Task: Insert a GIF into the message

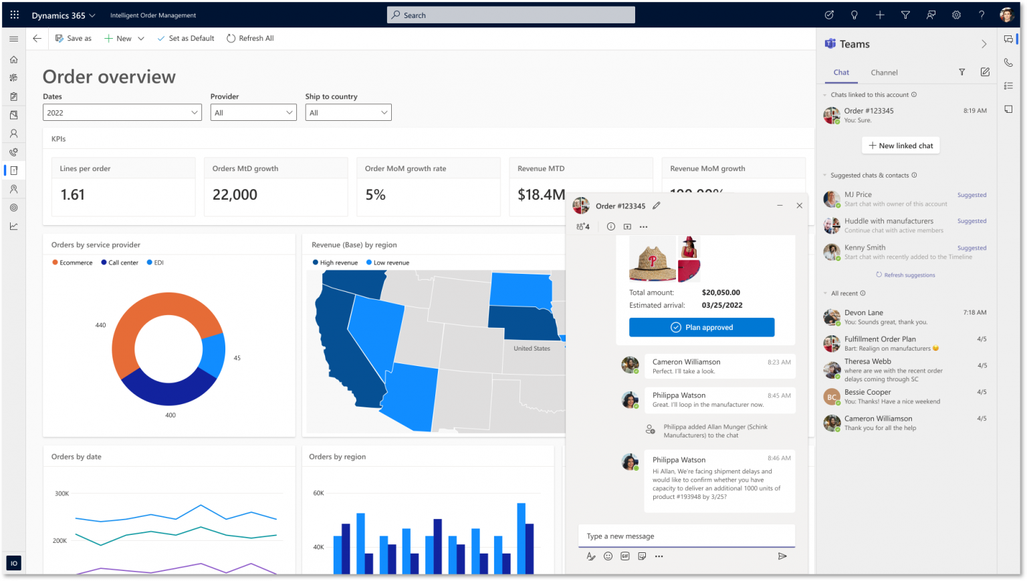Action: [624, 556]
